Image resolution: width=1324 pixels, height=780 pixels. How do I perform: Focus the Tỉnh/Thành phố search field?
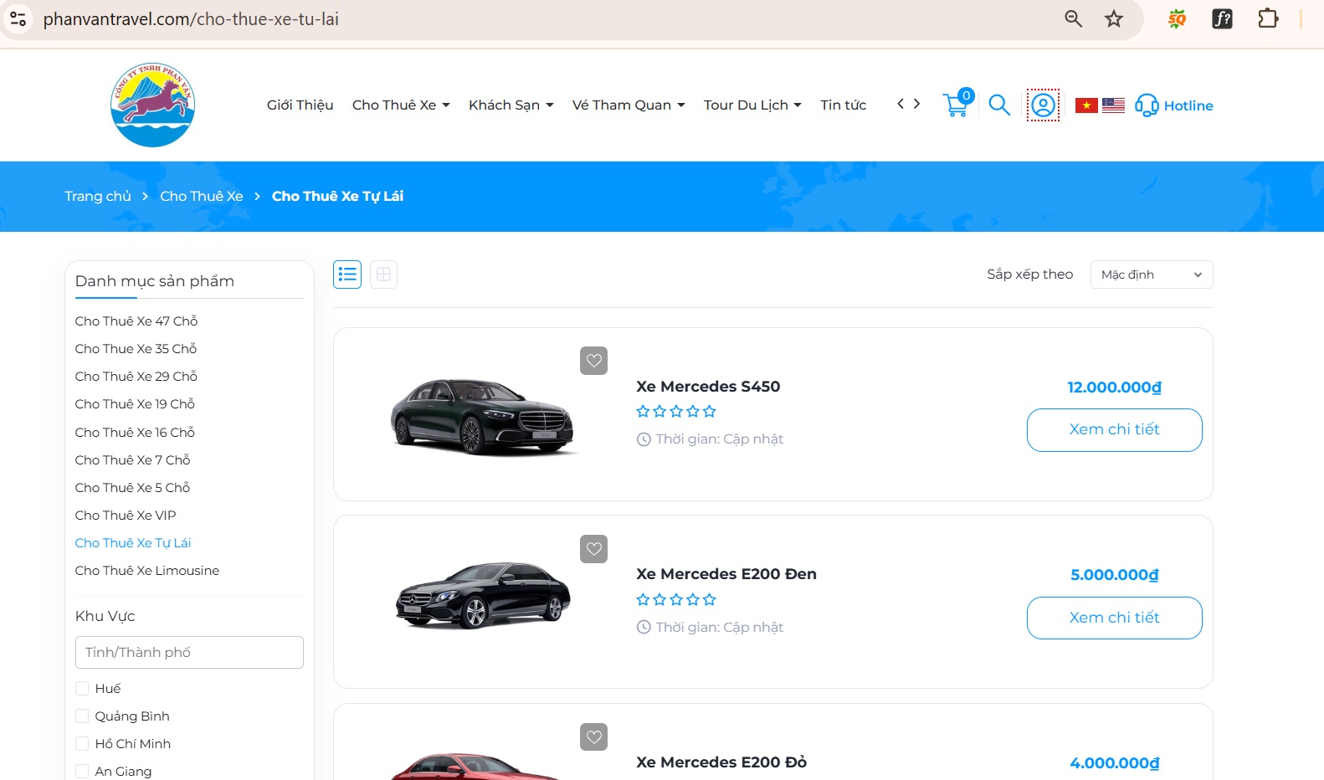(189, 652)
